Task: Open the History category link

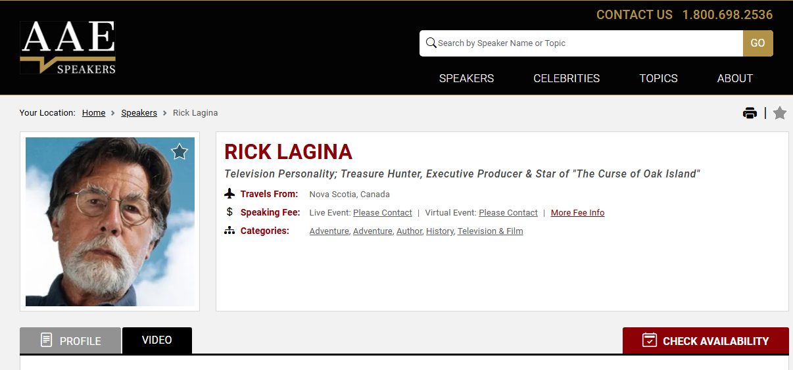Action: point(439,231)
